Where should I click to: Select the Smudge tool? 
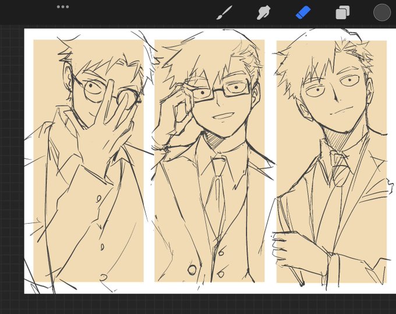pos(263,13)
